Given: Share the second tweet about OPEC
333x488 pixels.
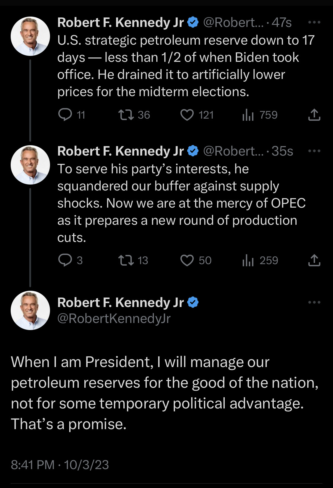Looking at the screenshot, I should coord(314,260).
